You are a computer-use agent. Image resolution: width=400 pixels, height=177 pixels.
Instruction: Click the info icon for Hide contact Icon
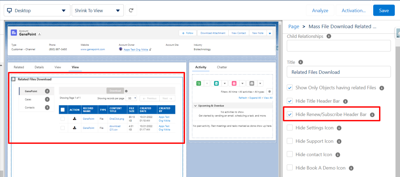coord(338,155)
